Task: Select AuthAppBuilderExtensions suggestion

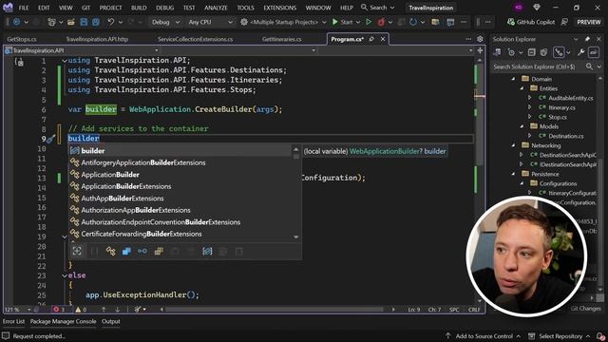Action: (x=180, y=199)
